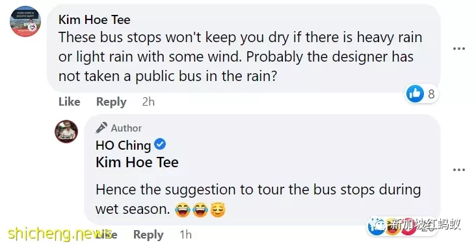Open the Kim Hoe Tee commenter name link
This screenshot has height=245, width=476.
coord(94,20)
